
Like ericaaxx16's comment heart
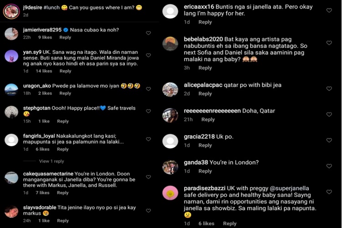329,10
